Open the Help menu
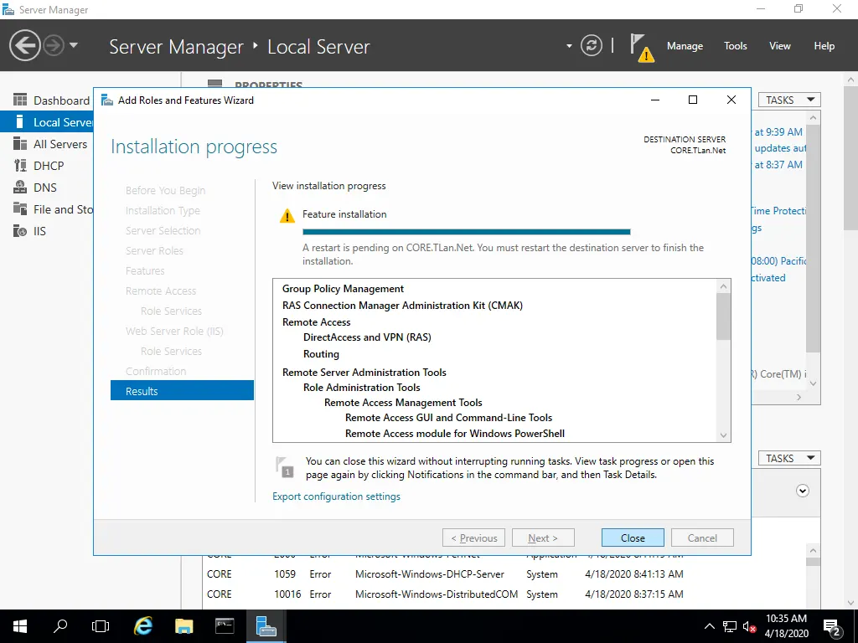The image size is (858, 643). [824, 46]
